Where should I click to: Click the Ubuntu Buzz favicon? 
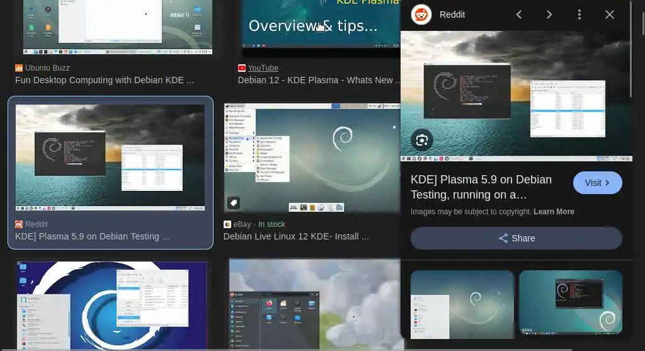pyautogui.click(x=19, y=68)
